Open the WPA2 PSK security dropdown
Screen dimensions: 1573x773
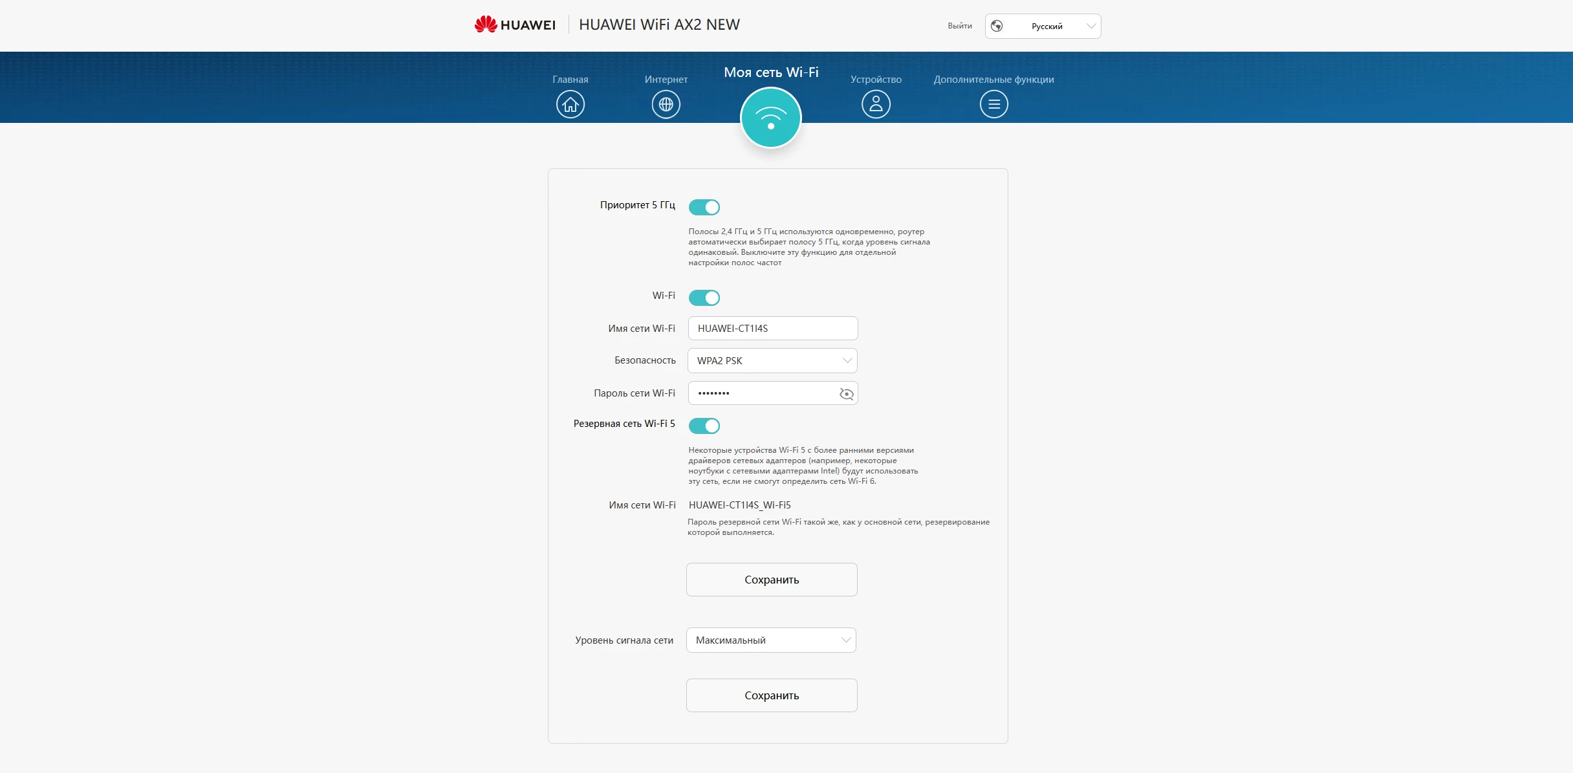pyautogui.click(x=772, y=361)
